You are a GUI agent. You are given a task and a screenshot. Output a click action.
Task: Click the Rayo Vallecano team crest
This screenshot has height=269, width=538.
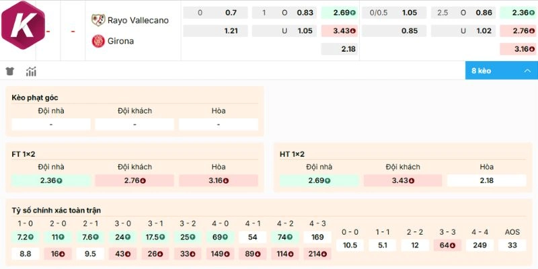(98, 20)
